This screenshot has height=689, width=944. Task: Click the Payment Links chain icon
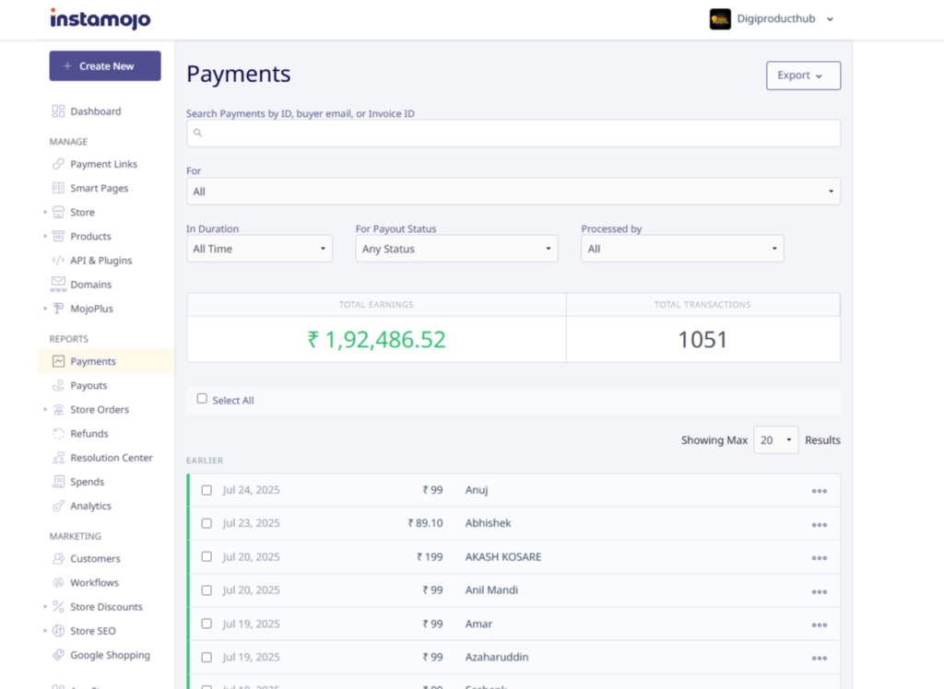point(59,164)
